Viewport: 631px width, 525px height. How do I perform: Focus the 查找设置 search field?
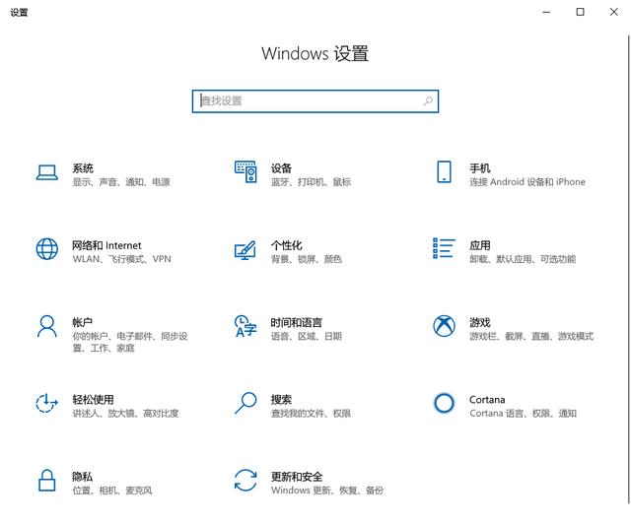[x=315, y=101]
